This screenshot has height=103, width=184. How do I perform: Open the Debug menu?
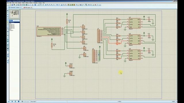(x=27, y=3)
